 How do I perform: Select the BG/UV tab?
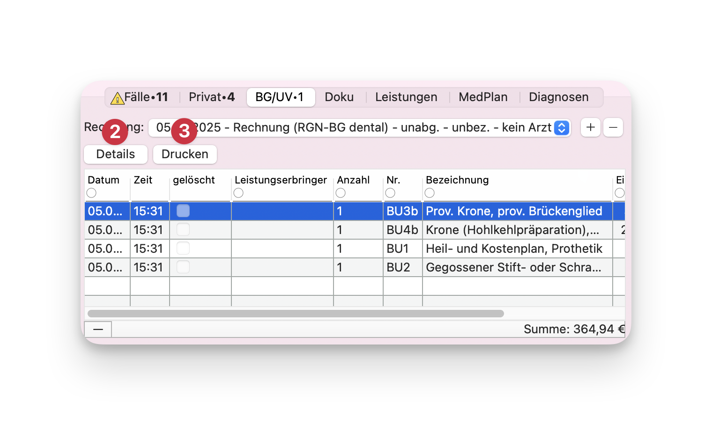281,97
